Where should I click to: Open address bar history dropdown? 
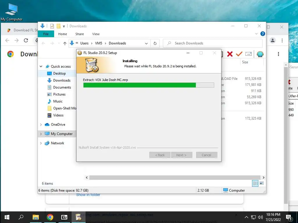pyautogui.click(x=146, y=44)
